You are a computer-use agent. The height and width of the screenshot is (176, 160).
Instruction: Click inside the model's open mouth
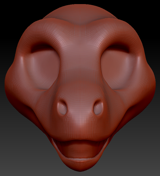pyautogui.click(x=80, y=149)
